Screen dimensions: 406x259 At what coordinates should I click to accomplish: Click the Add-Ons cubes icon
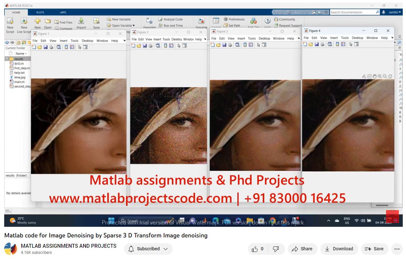254,21
